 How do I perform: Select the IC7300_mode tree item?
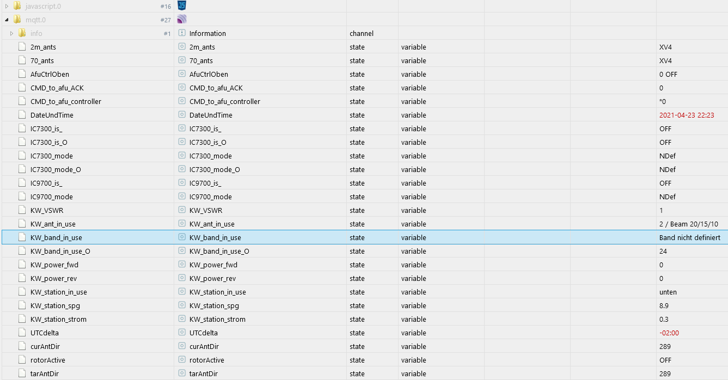point(51,156)
